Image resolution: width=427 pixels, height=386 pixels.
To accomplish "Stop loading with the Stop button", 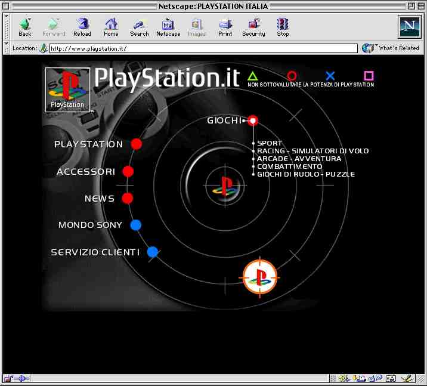I will tap(283, 27).
